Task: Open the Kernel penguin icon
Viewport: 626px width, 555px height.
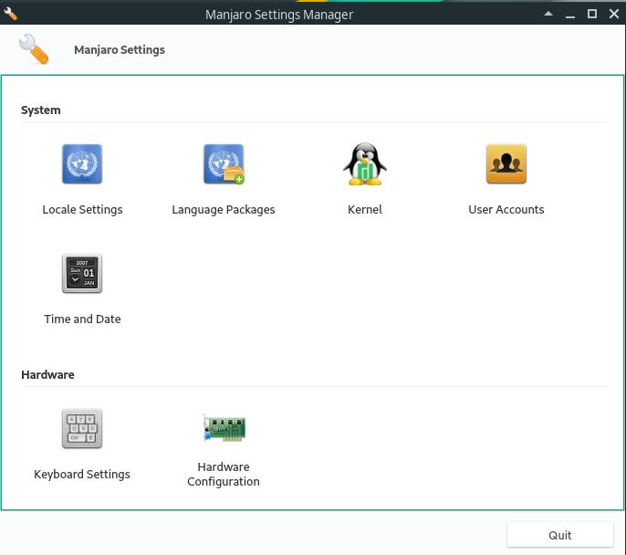Action: (x=365, y=163)
